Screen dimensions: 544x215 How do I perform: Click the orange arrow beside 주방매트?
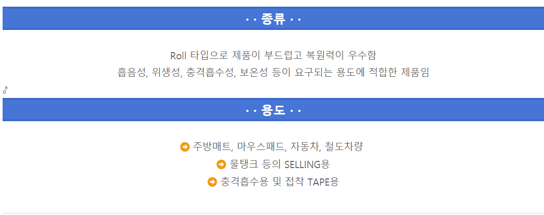[x=185, y=147]
